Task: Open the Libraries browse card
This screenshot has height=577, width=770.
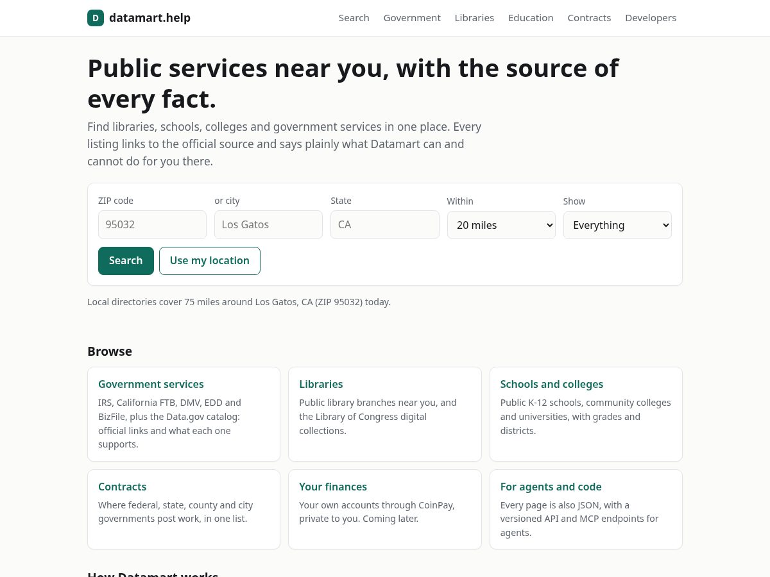Action: [x=385, y=414]
